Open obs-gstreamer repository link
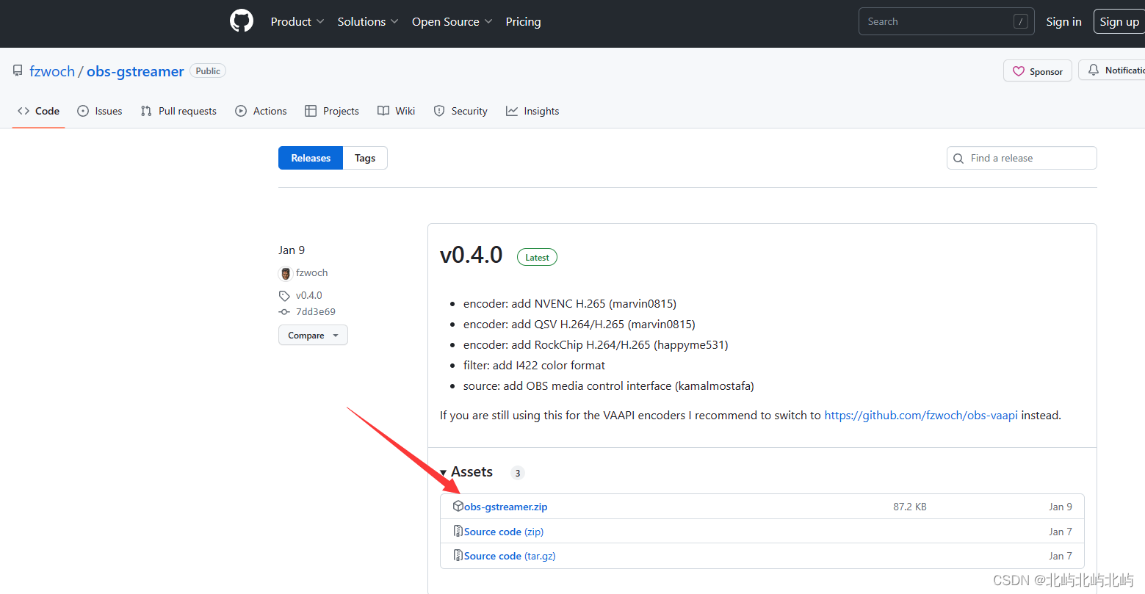Screen dimensions: 1145x594 (x=135, y=71)
